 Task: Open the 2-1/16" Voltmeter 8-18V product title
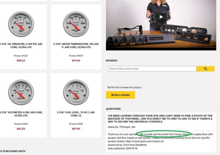click(21, 114)
